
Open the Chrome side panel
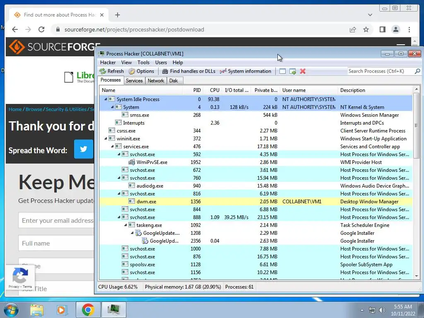pos(382,29)
